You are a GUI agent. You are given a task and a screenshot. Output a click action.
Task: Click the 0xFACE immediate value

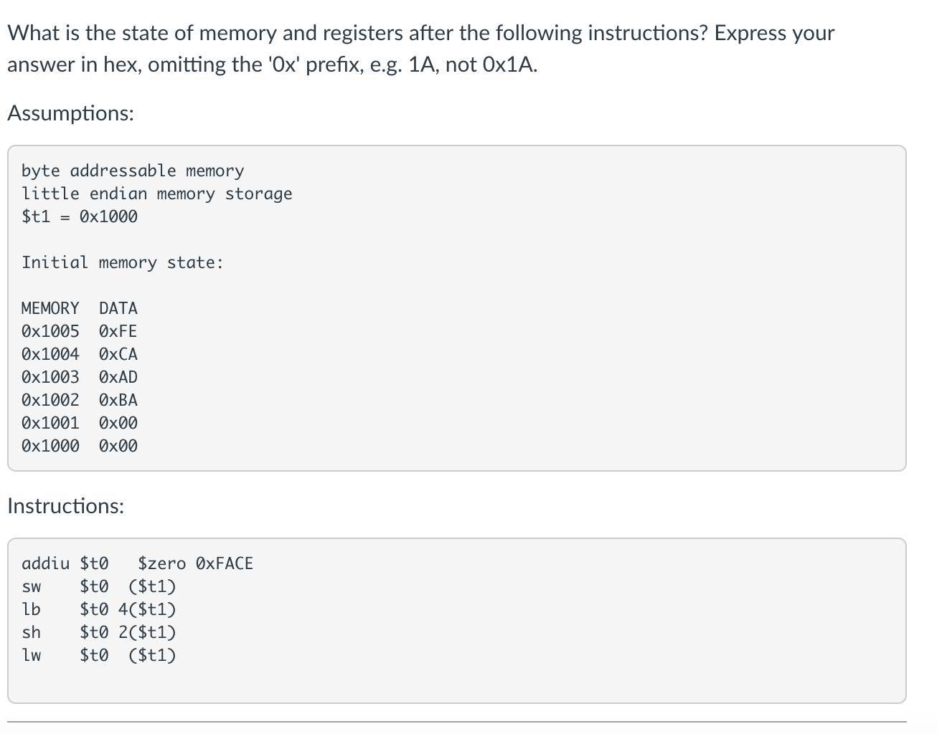(225, 563)
